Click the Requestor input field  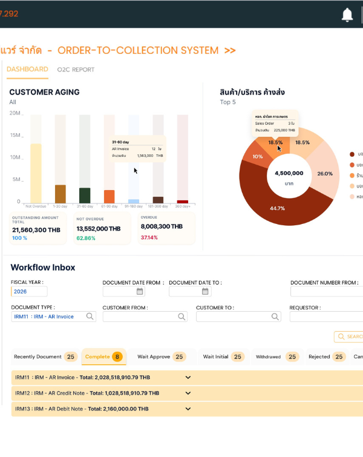pyautogui.click(x=326, y=317)
